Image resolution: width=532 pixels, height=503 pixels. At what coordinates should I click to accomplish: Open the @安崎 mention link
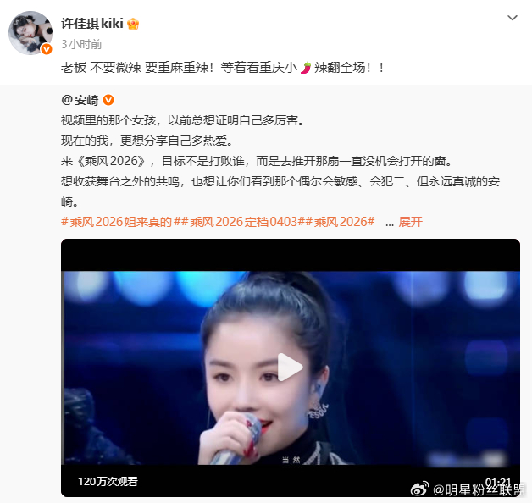[80, 101]
